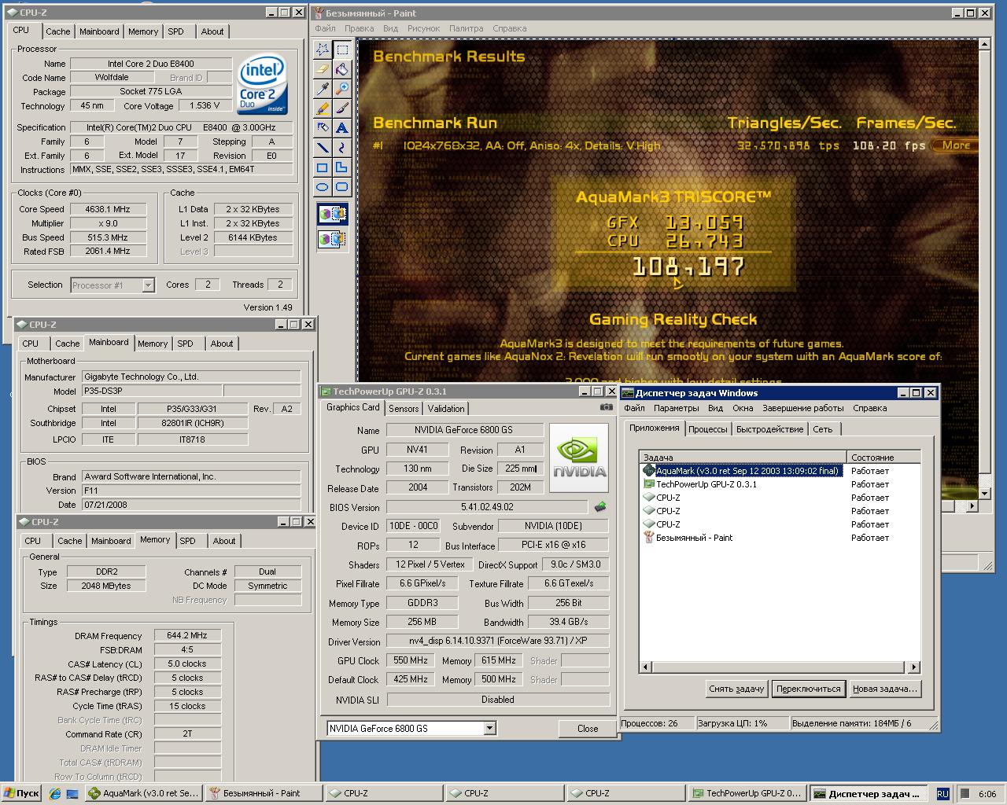
Task: Click the Новая задача button
Action: tap(885, 689)
